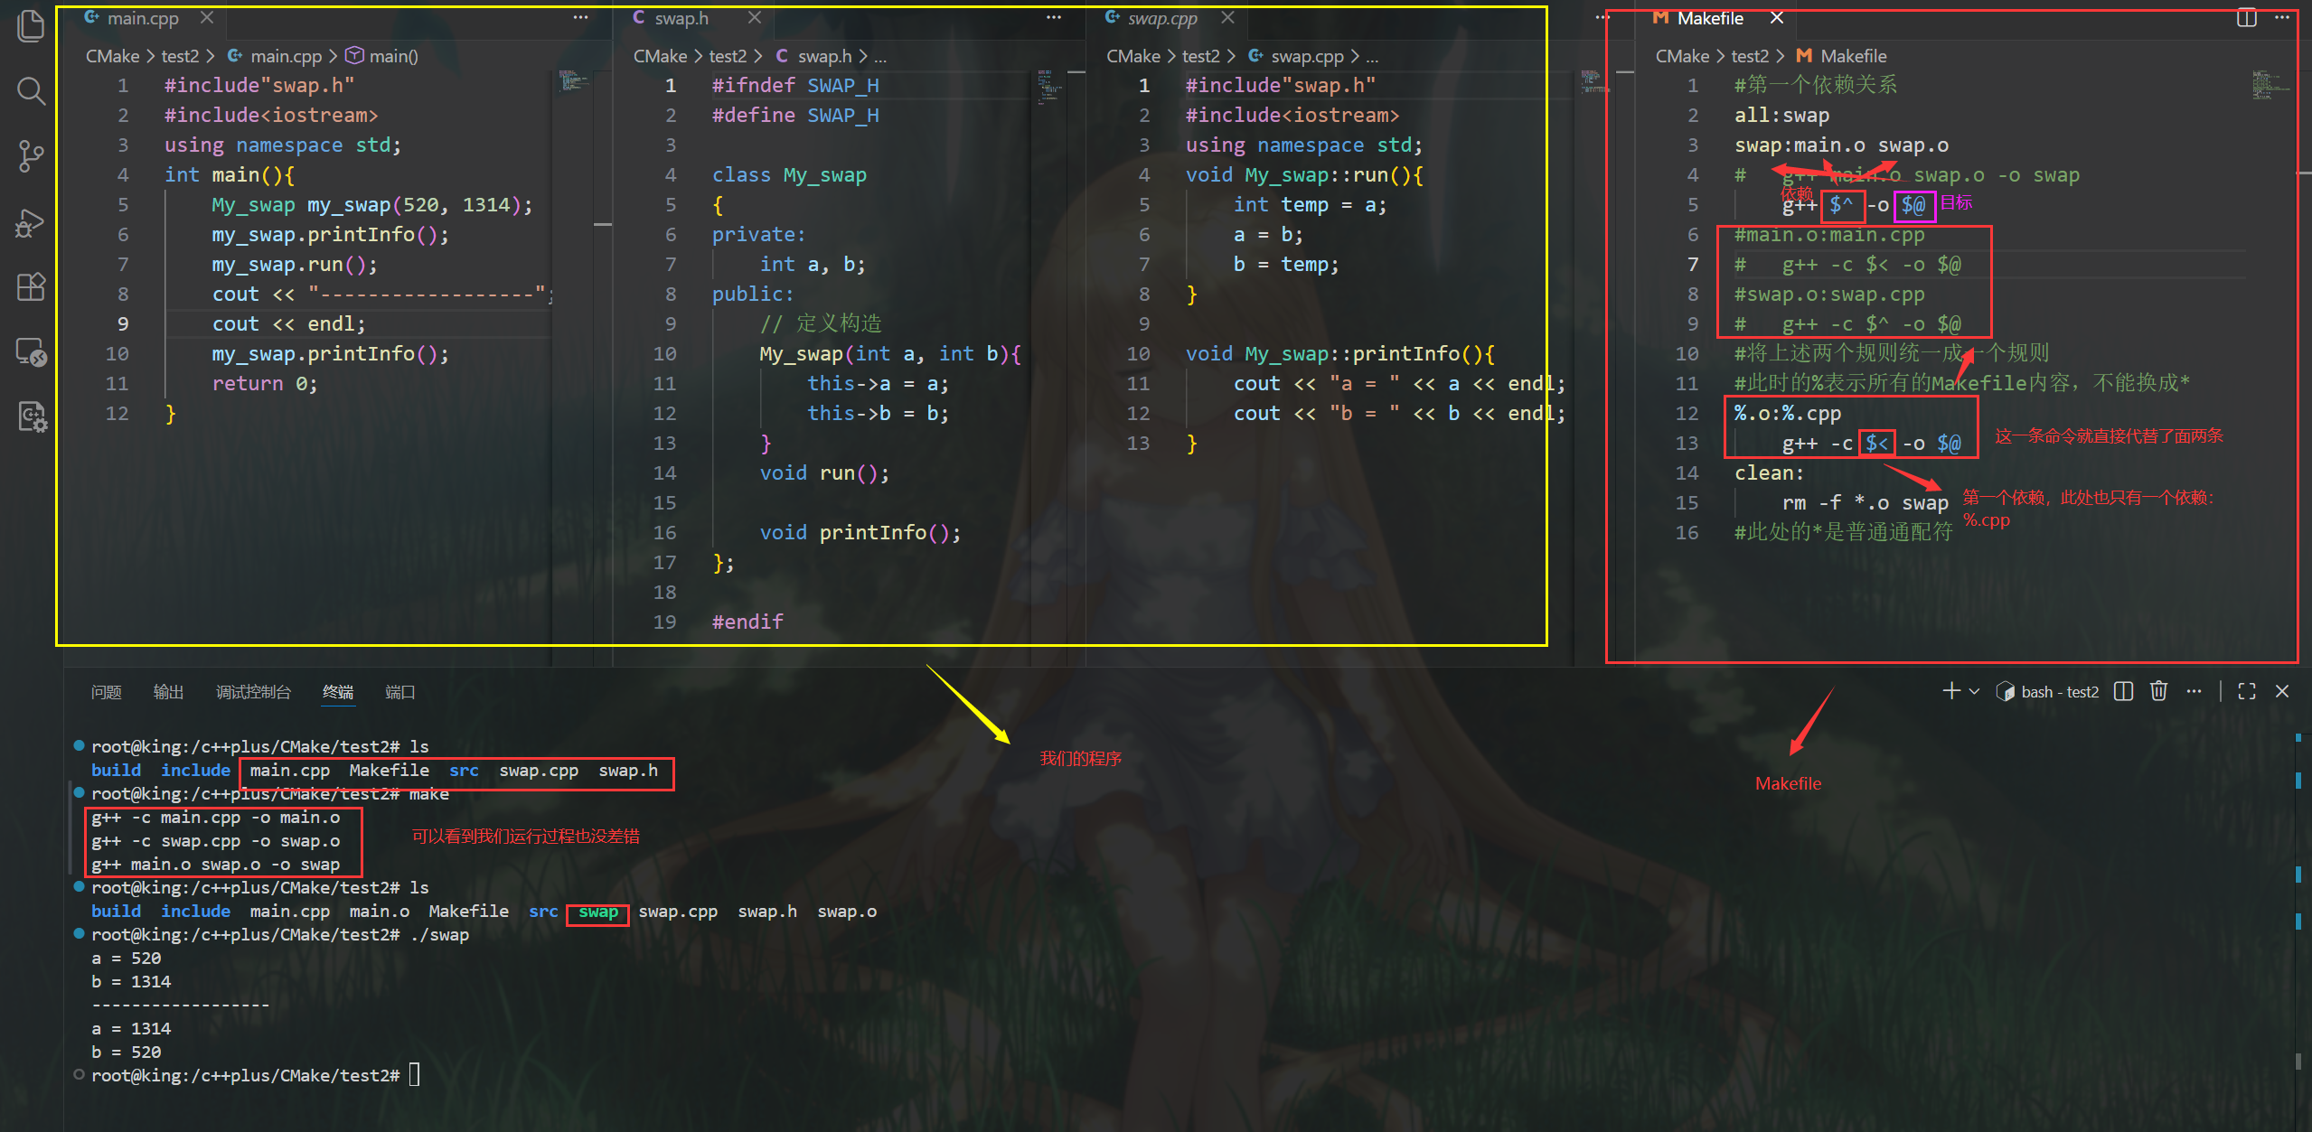Open more actions menu in terminal panel
Image resolution: width=2312 pixels, height=1132 pixels.
point(2194,691)
